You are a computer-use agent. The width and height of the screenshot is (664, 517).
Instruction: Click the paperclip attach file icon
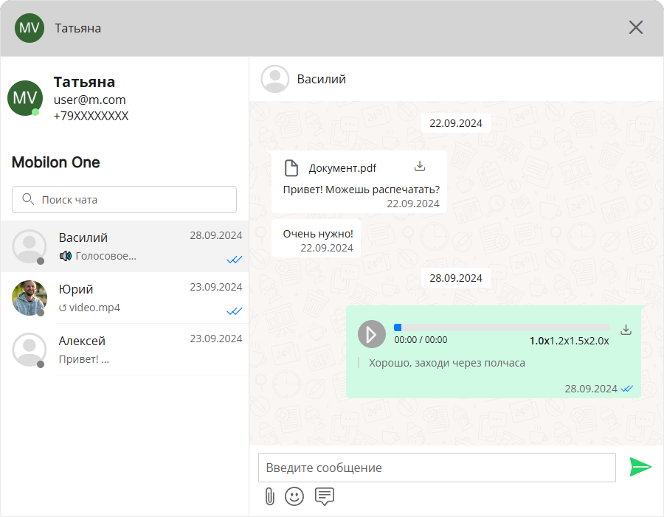point(269,496)
